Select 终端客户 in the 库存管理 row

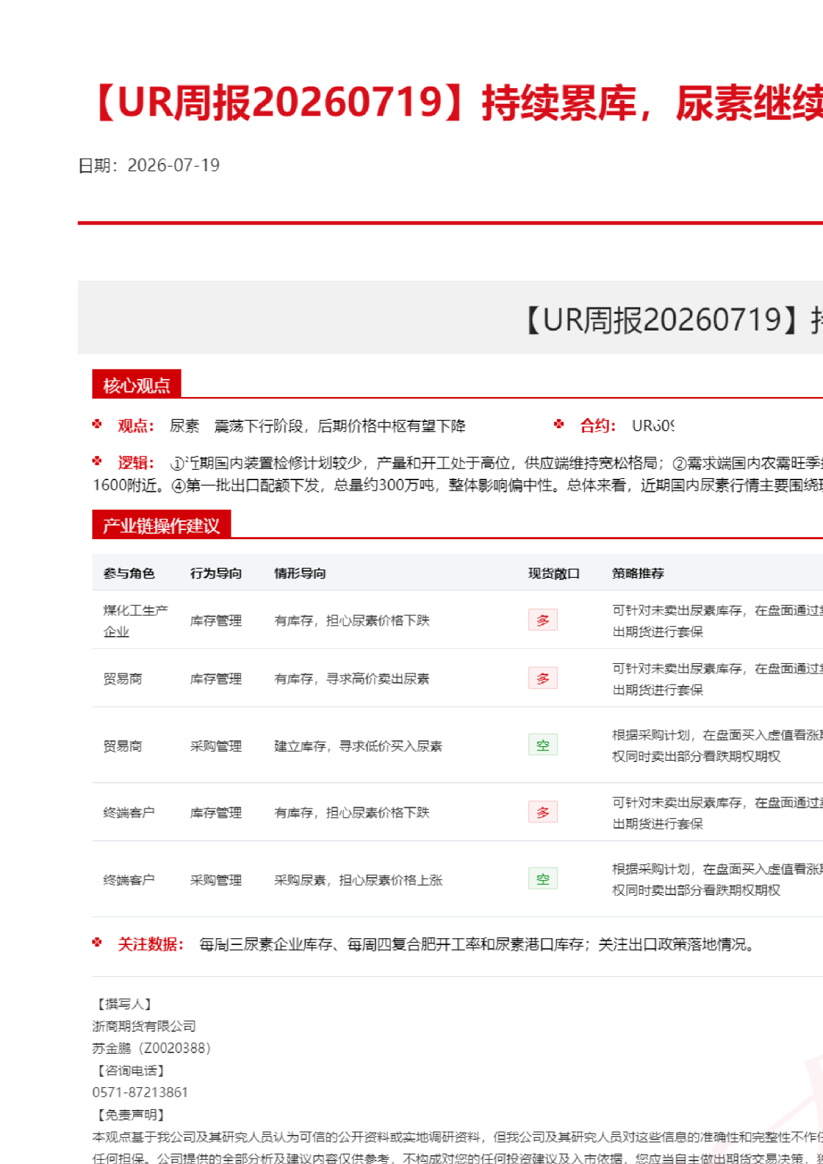coord(129,813)
